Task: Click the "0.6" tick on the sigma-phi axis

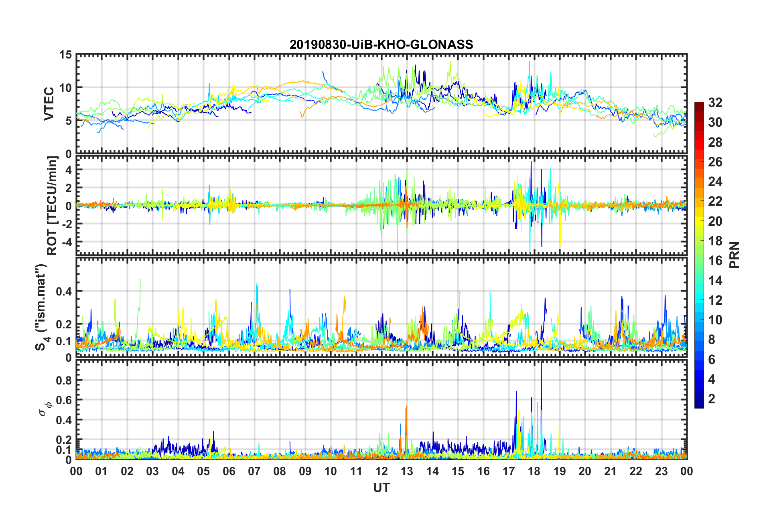Action: click(x=64, y=400)
